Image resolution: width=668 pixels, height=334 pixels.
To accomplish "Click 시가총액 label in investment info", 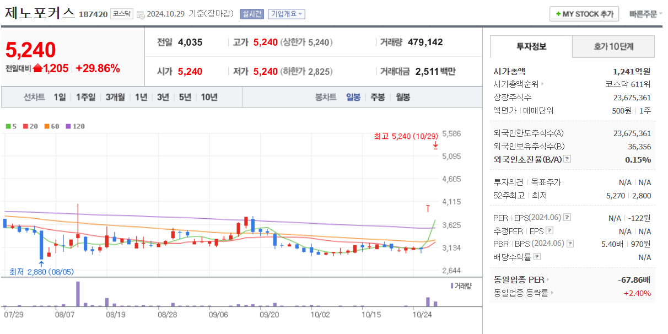I will [510, 71].
